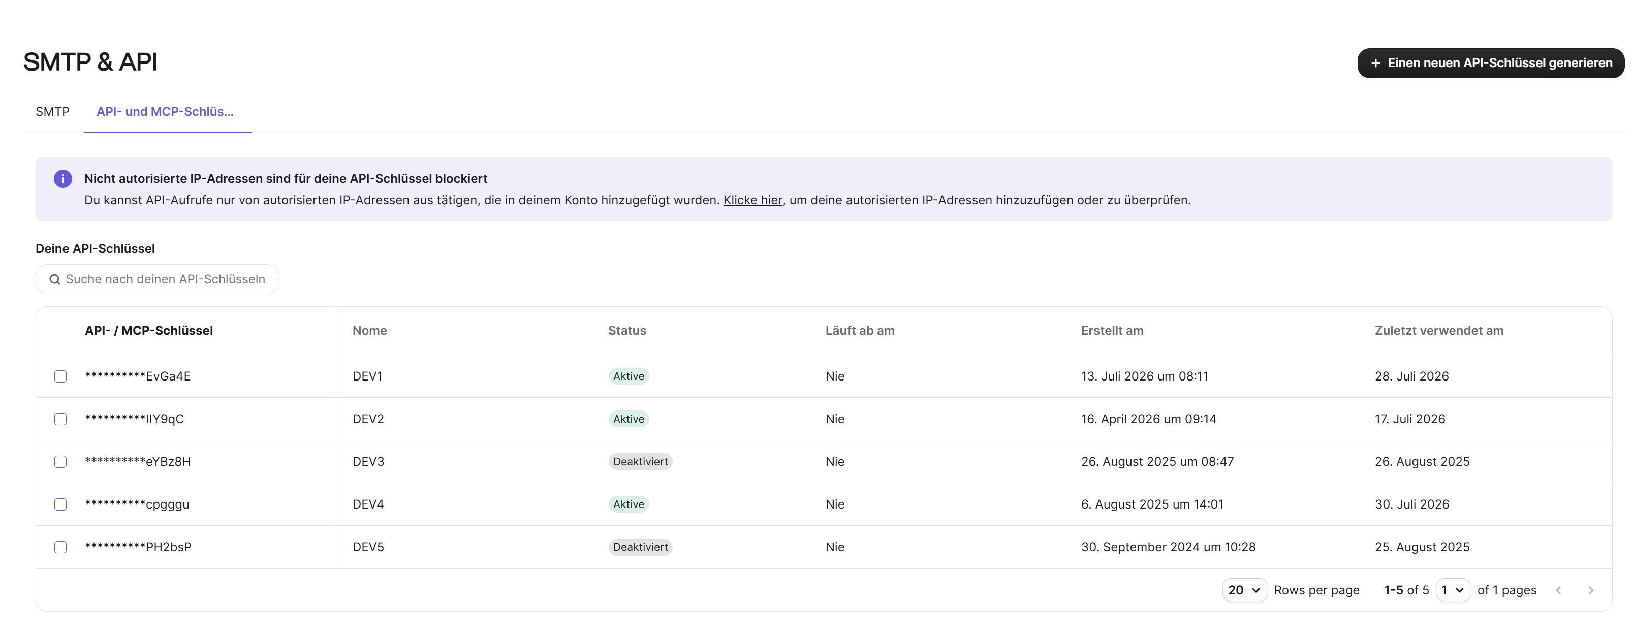
Task: Click date 13. Juli 2026 um 08:11
Action: click(x=1144, y=376)
